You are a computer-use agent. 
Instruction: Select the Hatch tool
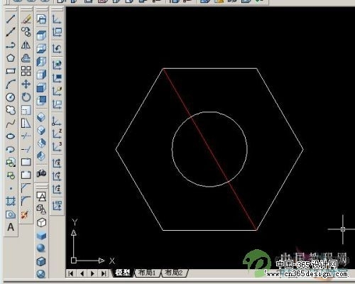click(11, 201)
